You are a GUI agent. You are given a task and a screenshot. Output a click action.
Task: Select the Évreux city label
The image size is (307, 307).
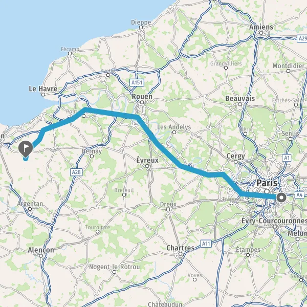point(147,160)
